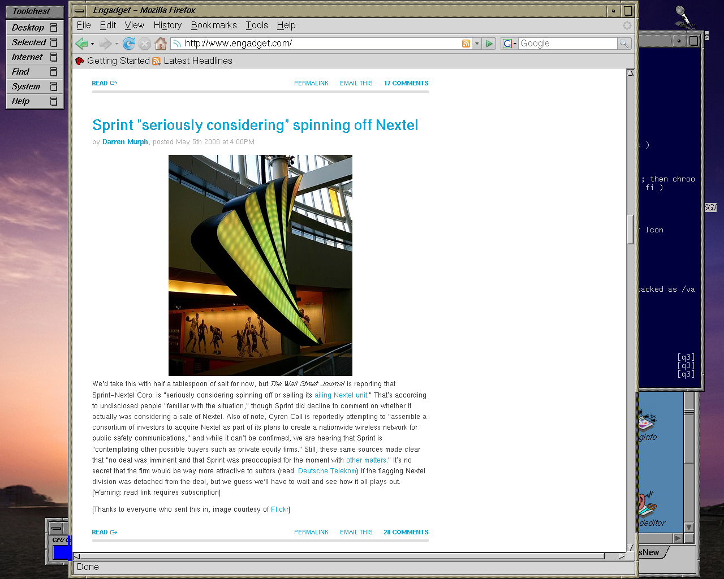The image size is (724, 579).
Task: Open the Tools menu
Action: point(257,25)
